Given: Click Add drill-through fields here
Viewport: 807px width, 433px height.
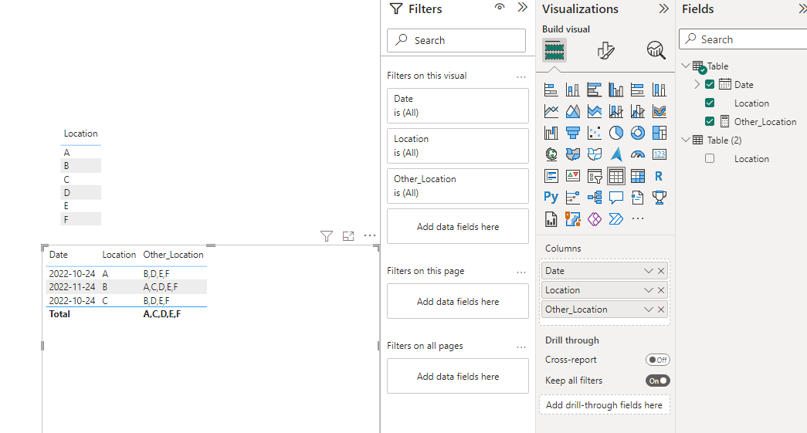Looking at the screenshot, I should tap(604, 404).
